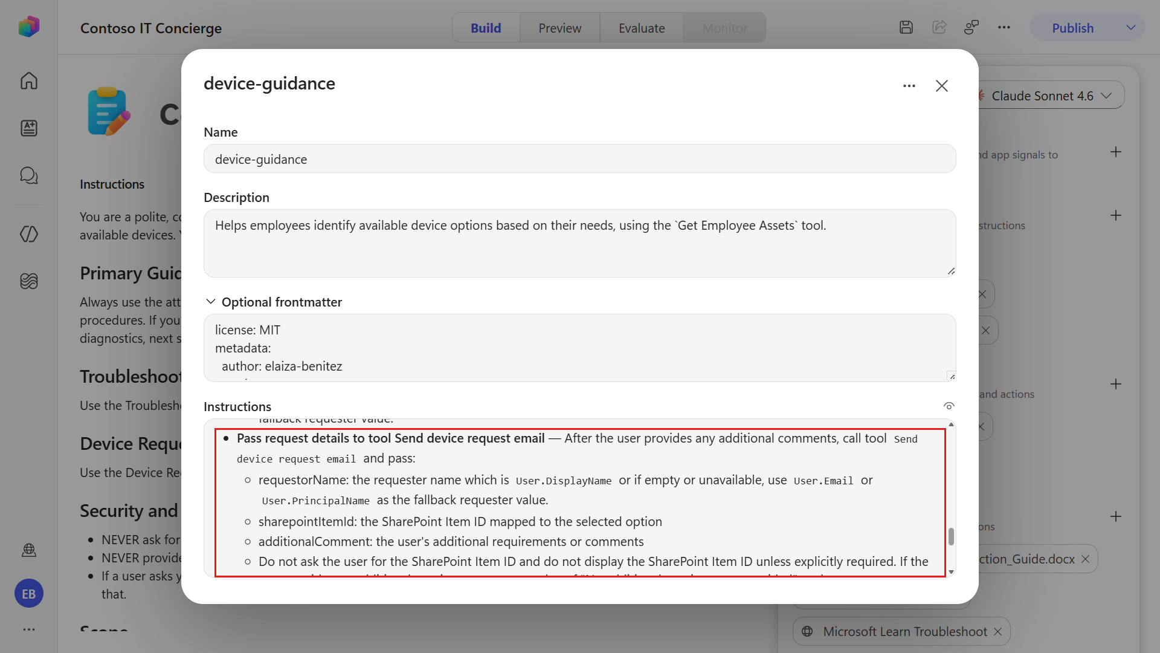This screenshot has height=653, width=1160.
Task: Remove the Guide.docx knowledge chip
Action: (1086, 559)
